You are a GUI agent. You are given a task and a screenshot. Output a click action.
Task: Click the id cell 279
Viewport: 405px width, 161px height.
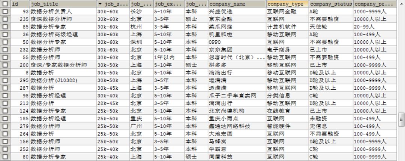pyautogui.click(x=20, y=126)
